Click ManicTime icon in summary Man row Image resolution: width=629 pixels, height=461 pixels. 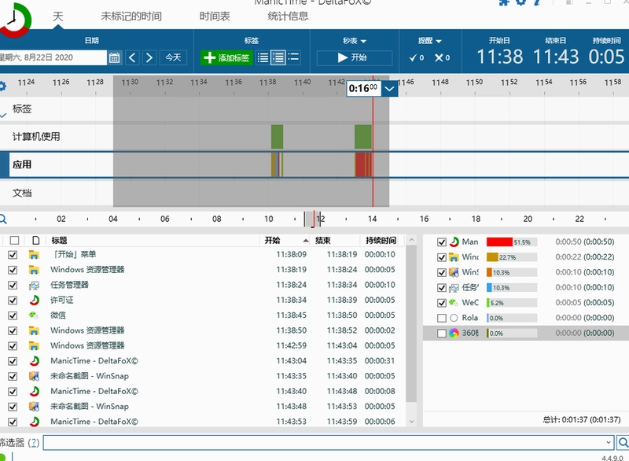coord(454,242)
